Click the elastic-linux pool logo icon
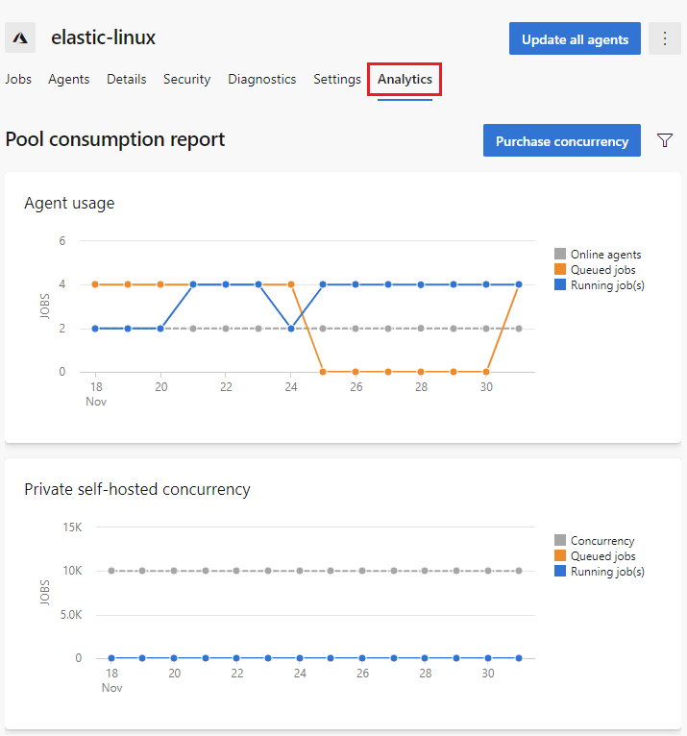687x736 pixels. click(20, 38)
